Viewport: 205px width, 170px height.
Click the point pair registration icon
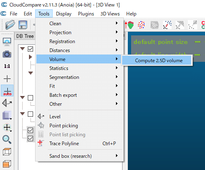tap(192, 25)
